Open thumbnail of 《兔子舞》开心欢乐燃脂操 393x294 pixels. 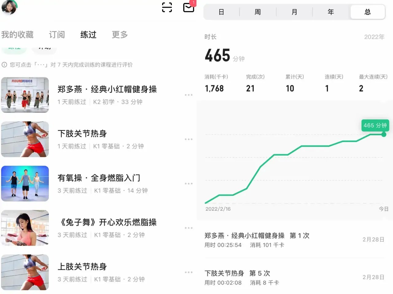tap(25, 228)
